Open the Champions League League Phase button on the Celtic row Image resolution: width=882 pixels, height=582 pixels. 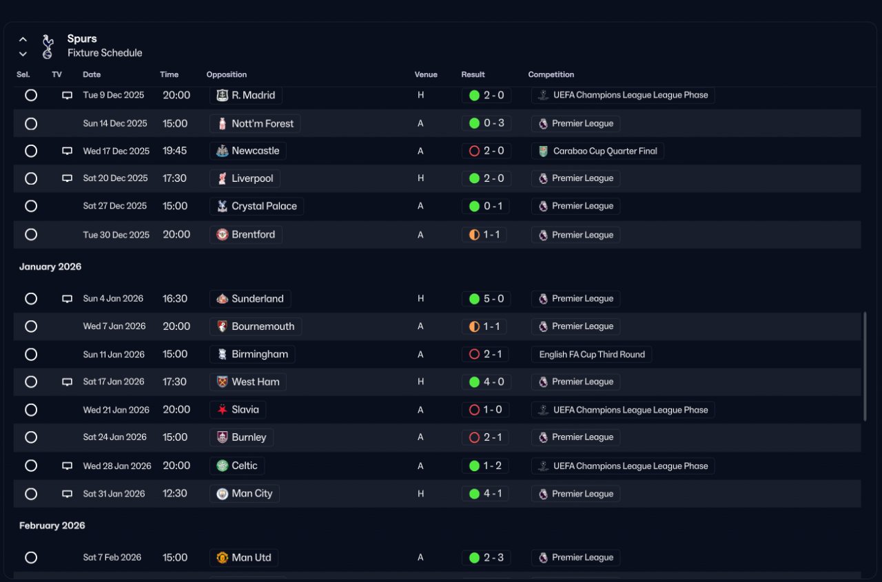[x=623, y=466]
